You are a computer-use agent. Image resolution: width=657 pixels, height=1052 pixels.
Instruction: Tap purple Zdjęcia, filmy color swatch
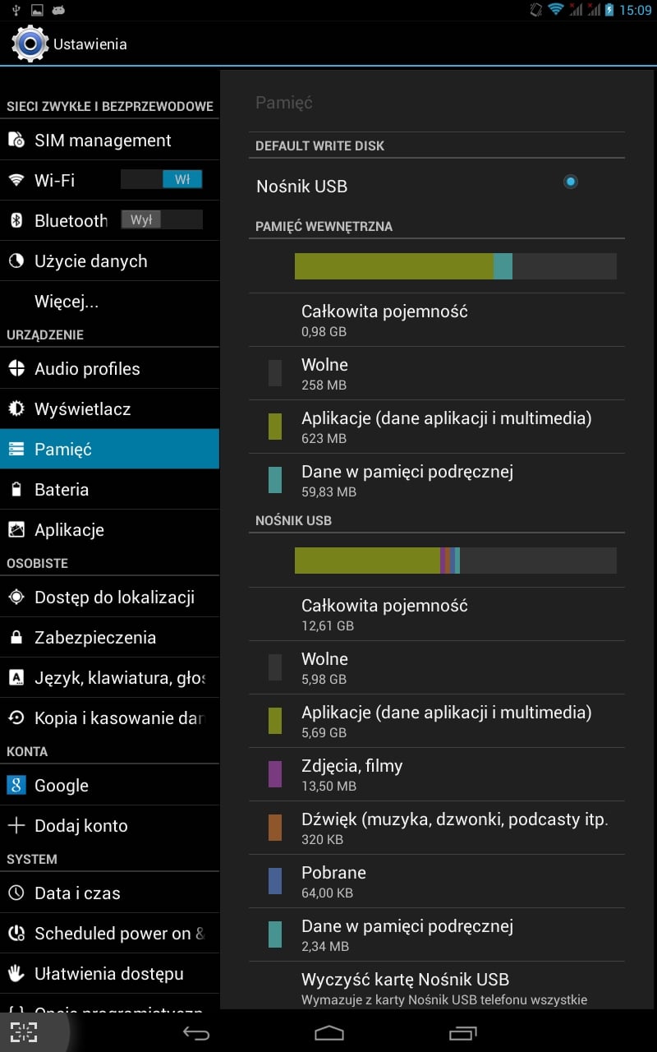275,774
